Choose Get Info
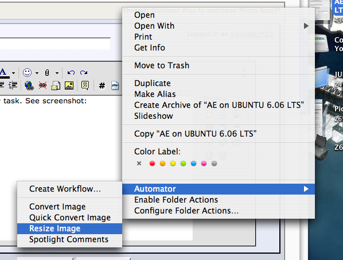Screen dimensions: 343x260 [x=219, y=48]
